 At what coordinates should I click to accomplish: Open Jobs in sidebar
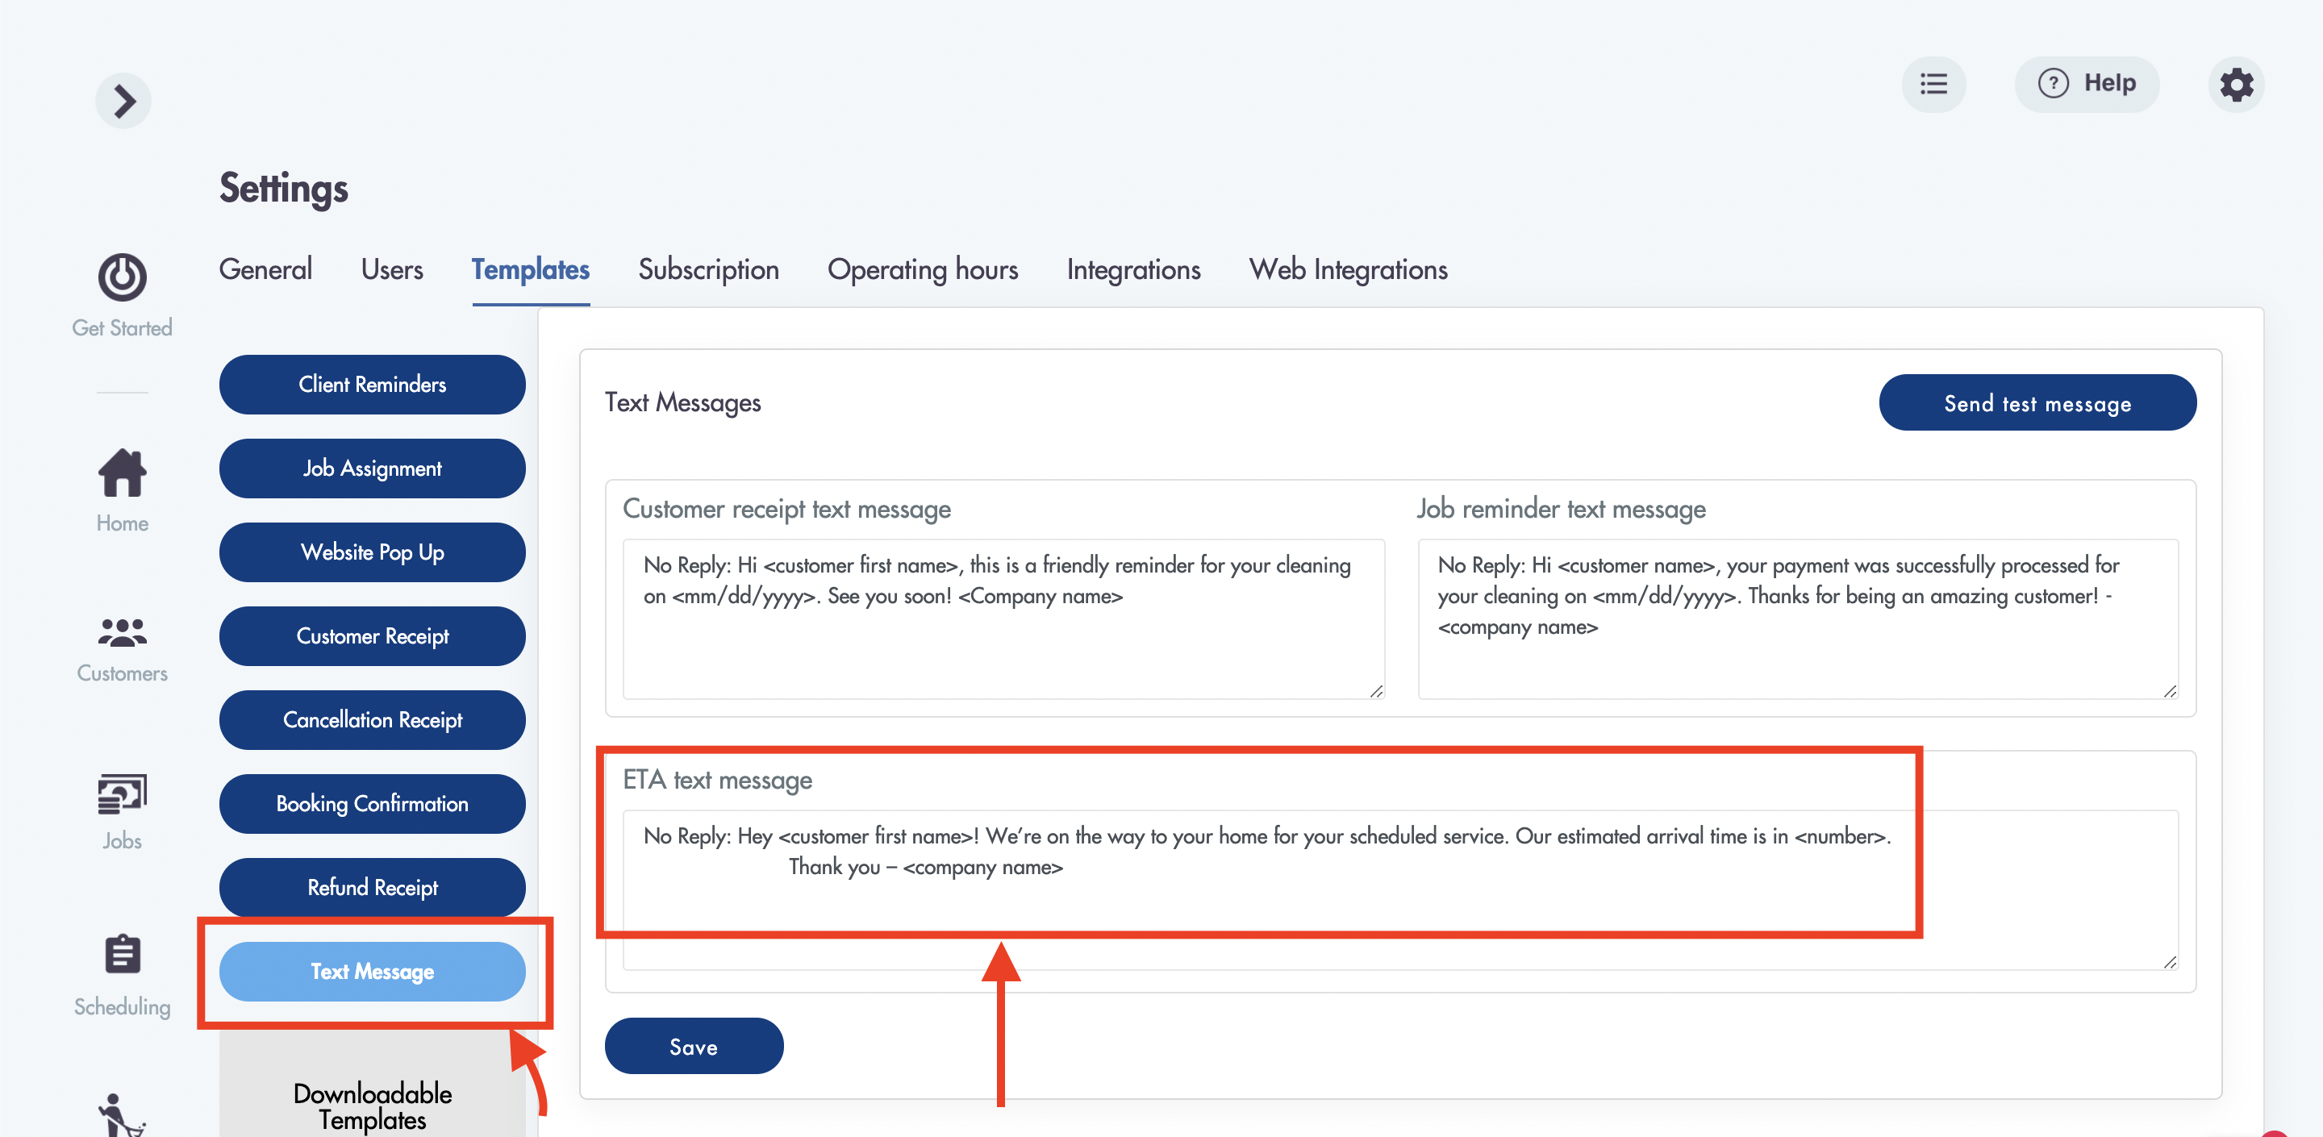[x=122, y=811]
